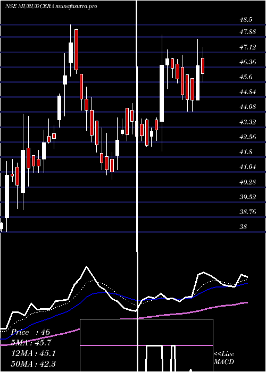Select the 41.04 price axis label
266x372 pixels.
[248, 167]
